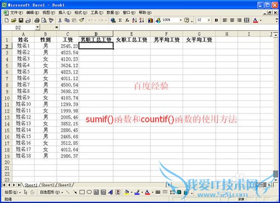Open print preview from the toolbar
The image size is (280, 203).
coord(44,20)
